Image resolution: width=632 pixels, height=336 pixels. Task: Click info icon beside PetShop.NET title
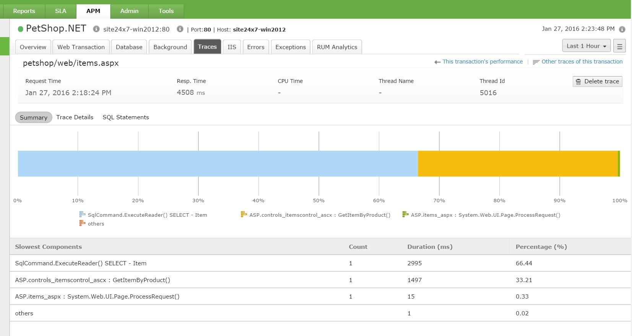[96, 29]
